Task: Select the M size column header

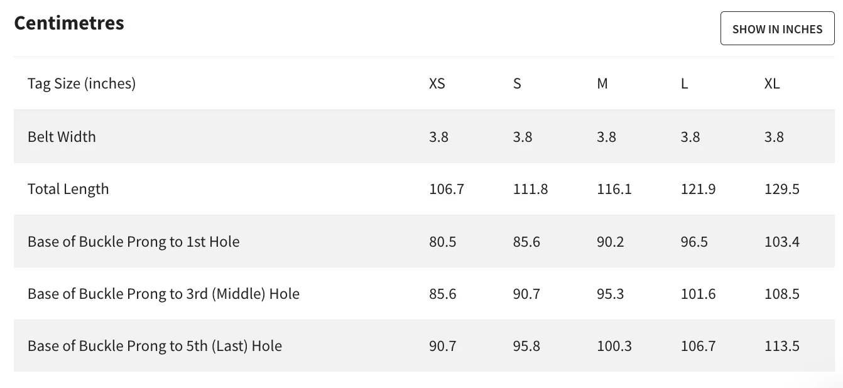Action: coord(602,84)
